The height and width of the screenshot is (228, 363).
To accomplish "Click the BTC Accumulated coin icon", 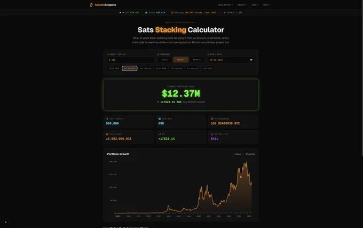I will [212, 119].
